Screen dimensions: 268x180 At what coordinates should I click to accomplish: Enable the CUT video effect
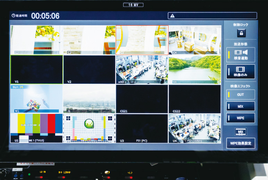pos(241,94)
